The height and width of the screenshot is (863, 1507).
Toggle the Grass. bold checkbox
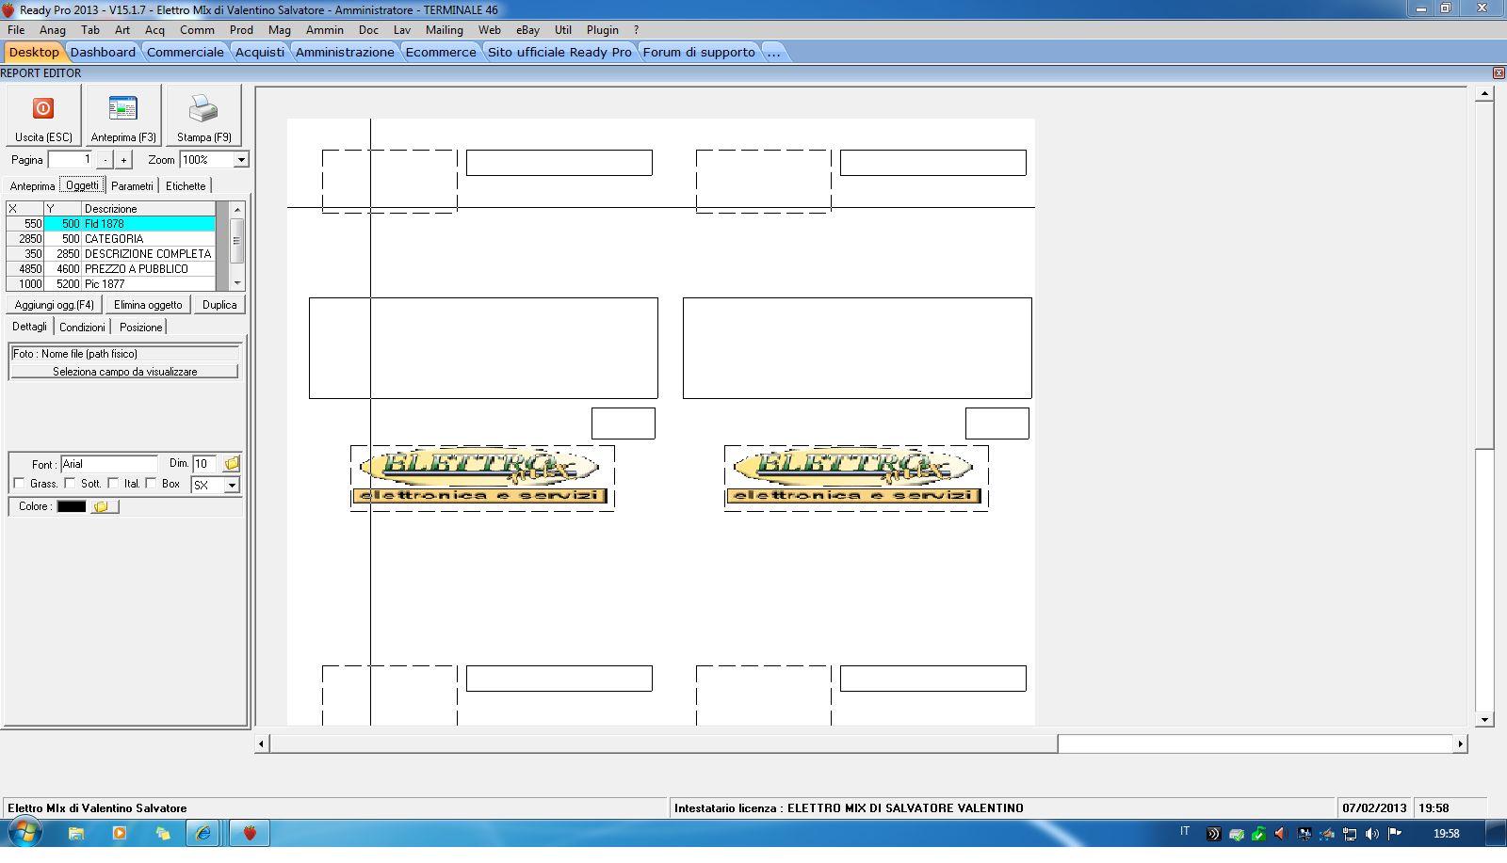click(x=20, y=484)
